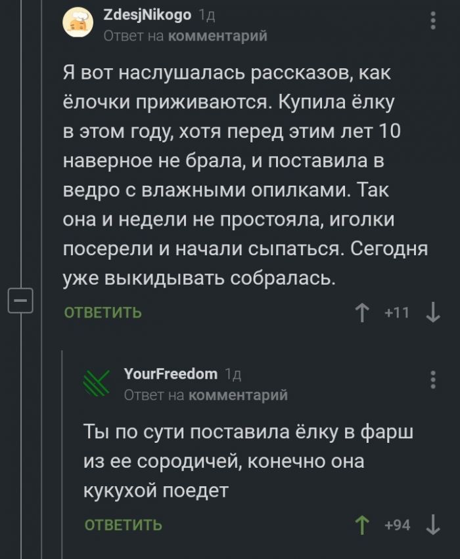Click the 1д timestamp beside ZdesjNikogo

(x=206, y=15)
